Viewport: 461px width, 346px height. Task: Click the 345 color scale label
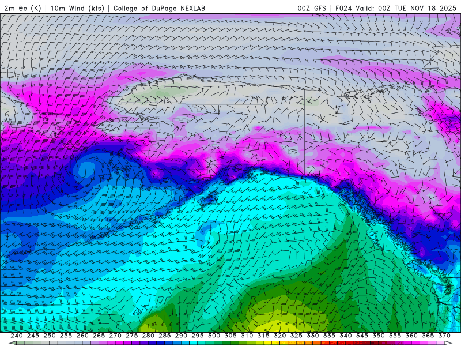pos(362,336)
